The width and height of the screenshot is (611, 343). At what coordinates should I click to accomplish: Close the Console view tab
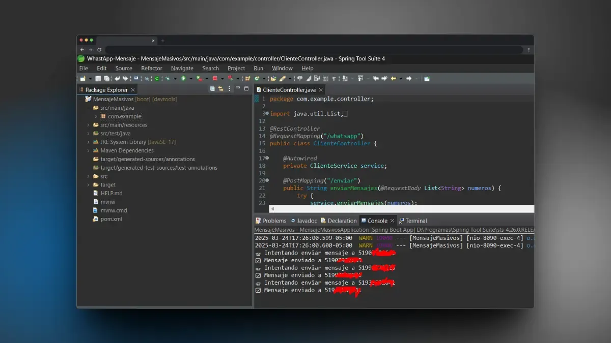point(392,221)
